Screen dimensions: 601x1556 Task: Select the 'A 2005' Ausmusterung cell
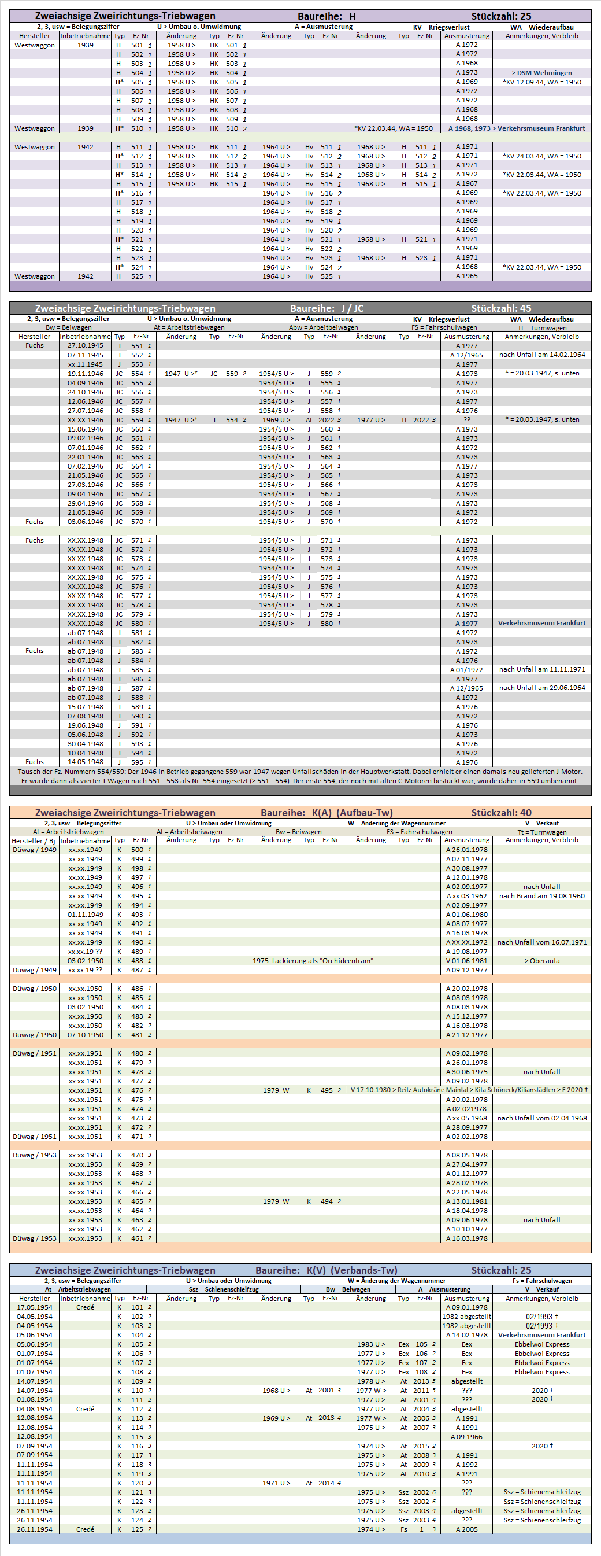point(466,1529)
